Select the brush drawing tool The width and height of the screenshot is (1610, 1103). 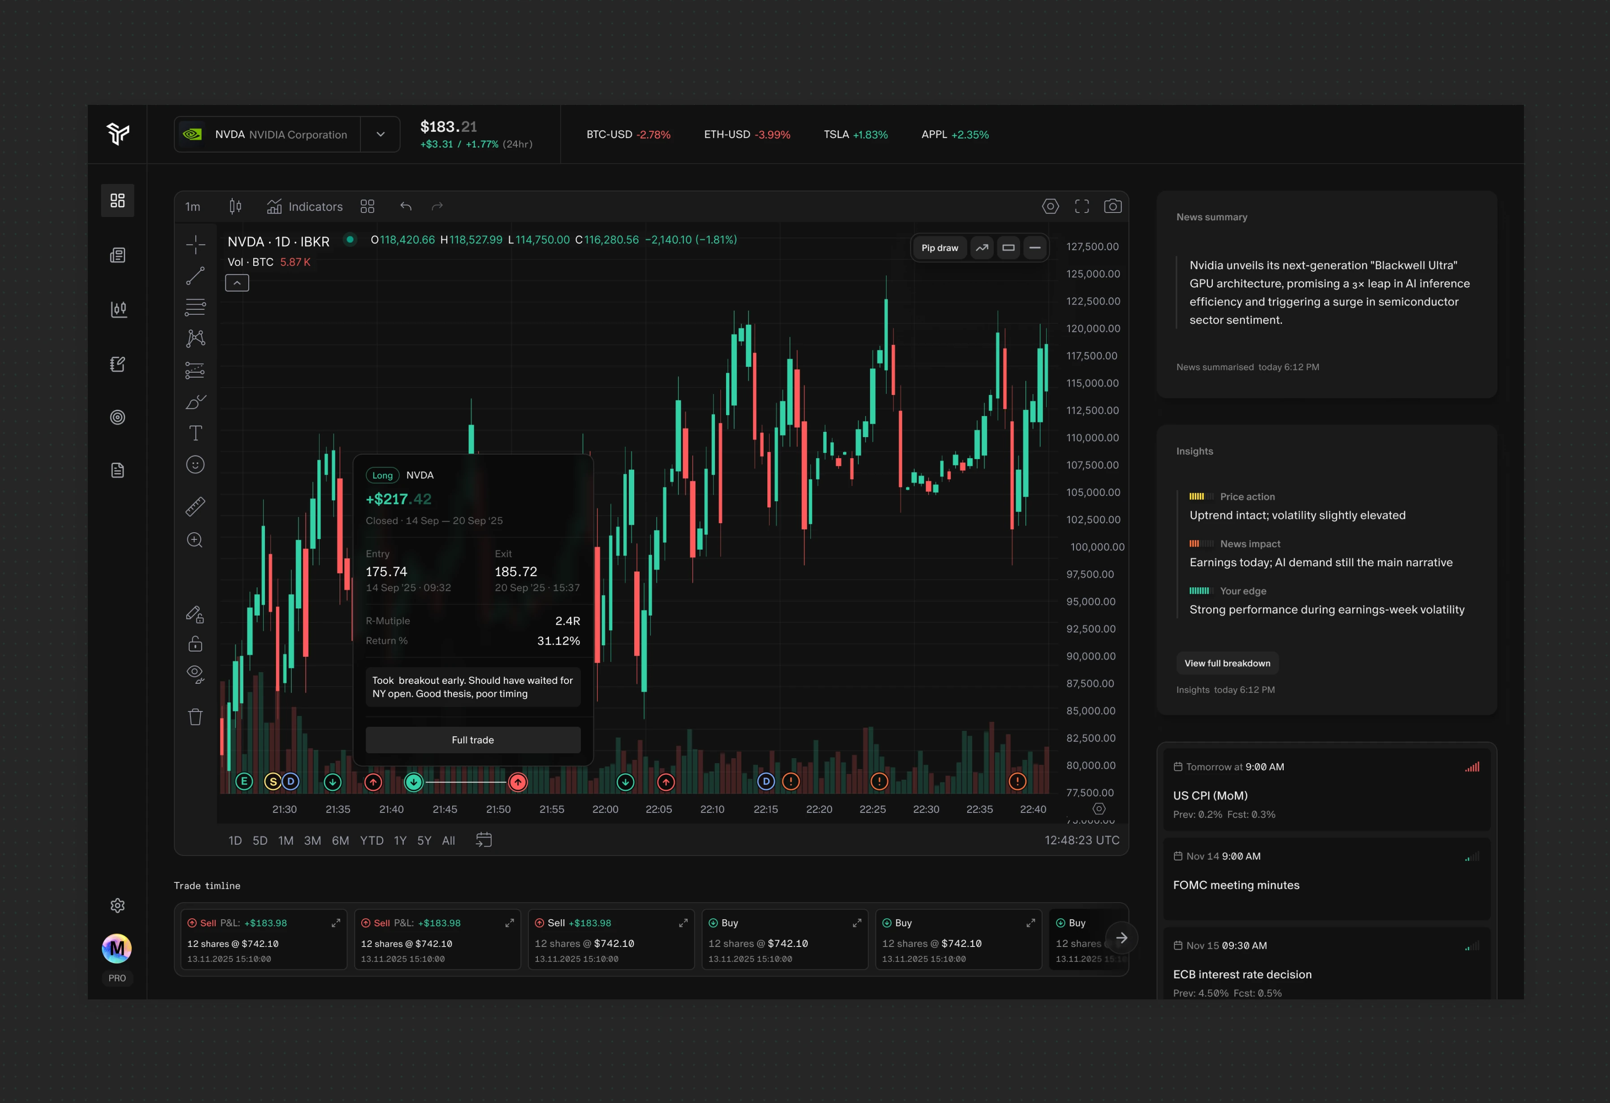click(195, 402)
